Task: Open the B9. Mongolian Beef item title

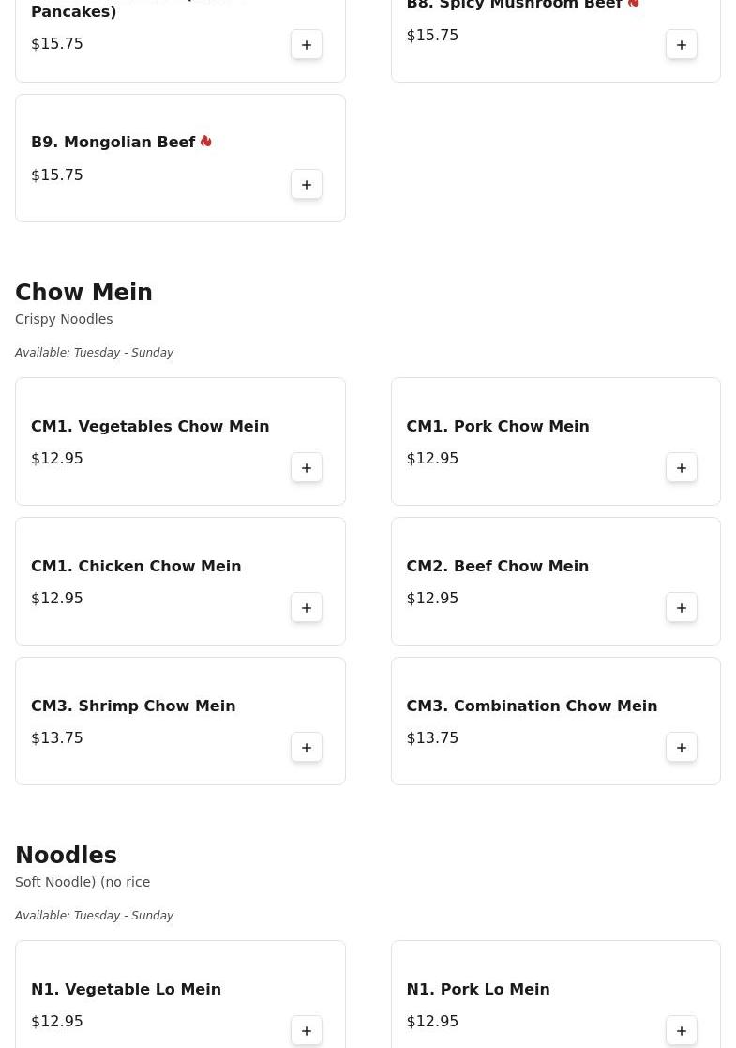Action: click(113, 143)
